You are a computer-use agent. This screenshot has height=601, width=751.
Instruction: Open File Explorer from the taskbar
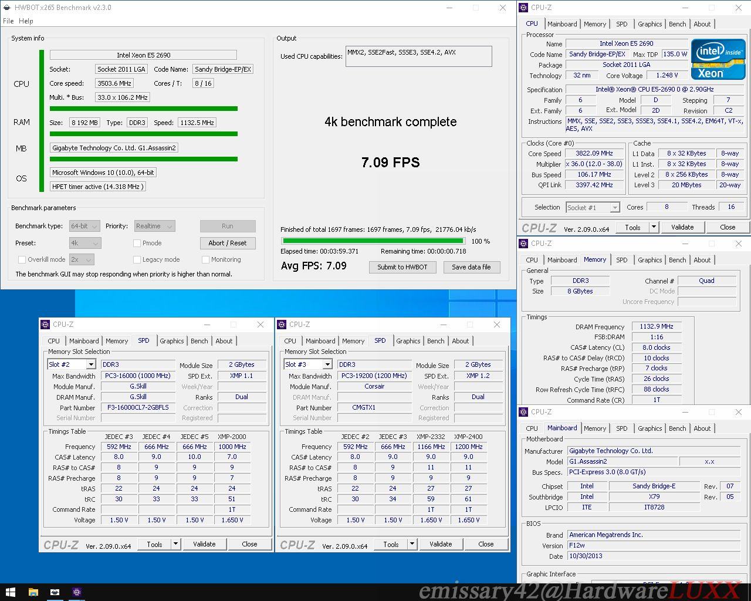[33, 592]
